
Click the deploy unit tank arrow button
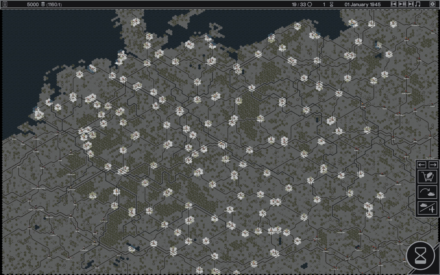(x=427, y=192)
